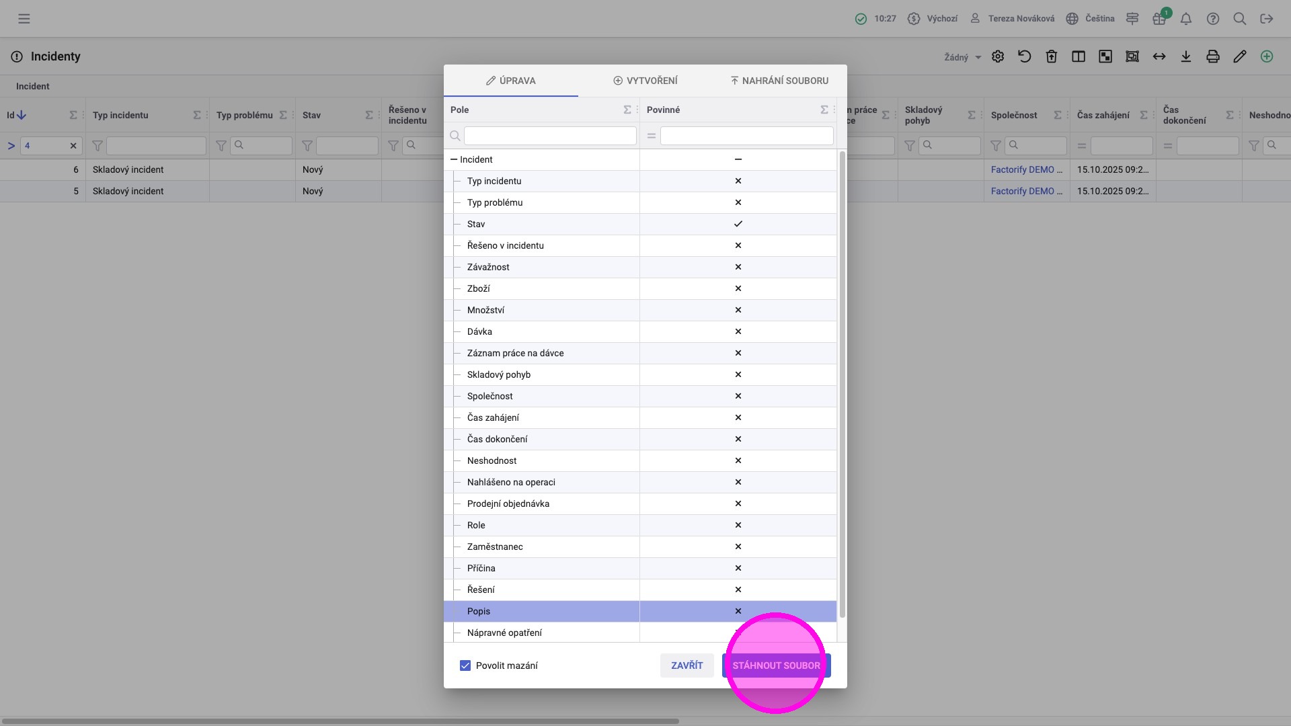Open the notifications bell icon
The width and height of the screenshot is (1291, 726).
[x=1186, y=19]
